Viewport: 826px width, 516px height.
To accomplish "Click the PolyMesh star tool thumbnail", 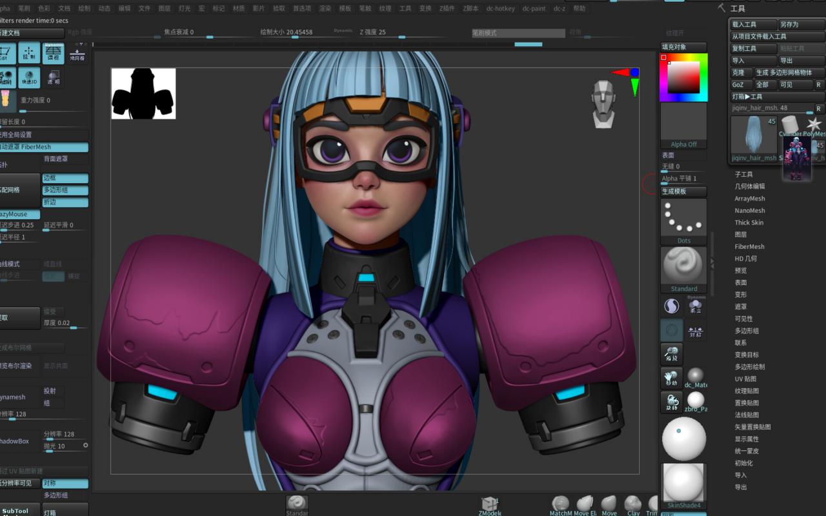I will click(x=814, y=126).
